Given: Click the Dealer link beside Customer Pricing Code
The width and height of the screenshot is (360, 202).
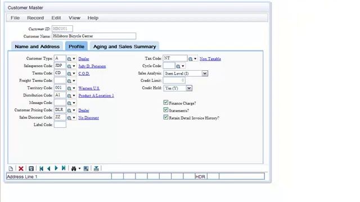Looking at the screenshot, I should 84,111.
